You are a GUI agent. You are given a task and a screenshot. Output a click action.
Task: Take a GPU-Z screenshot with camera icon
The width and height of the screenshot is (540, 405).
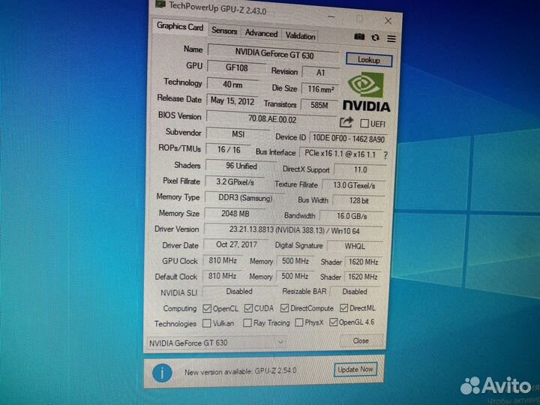[x=359, y=37]
